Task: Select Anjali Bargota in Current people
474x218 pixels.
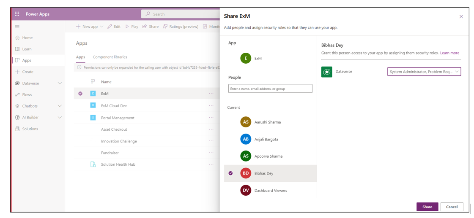Action: [270, 139]
